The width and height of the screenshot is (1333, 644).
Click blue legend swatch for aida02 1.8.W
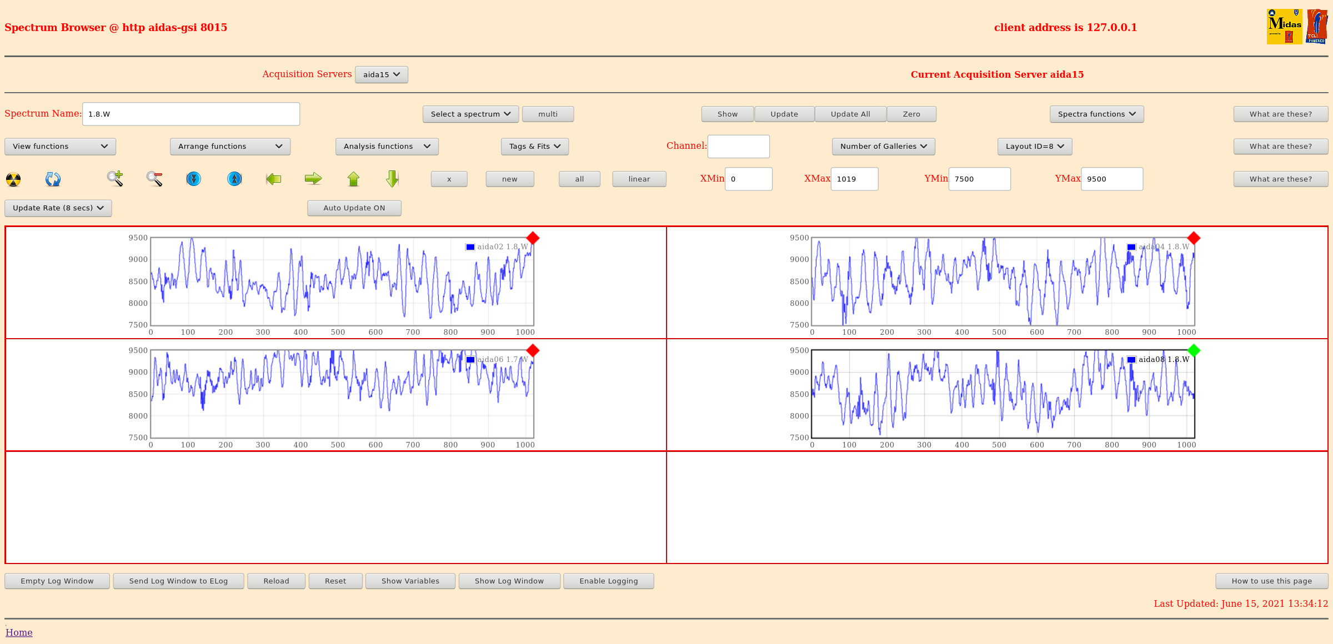point(470,247)
